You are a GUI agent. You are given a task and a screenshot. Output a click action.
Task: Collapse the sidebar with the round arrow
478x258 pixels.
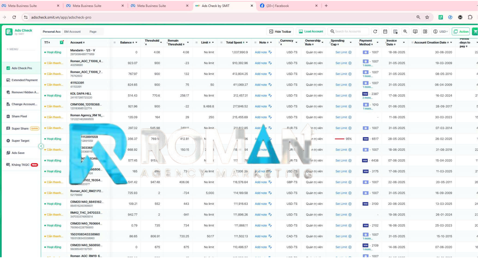(41, 146)
